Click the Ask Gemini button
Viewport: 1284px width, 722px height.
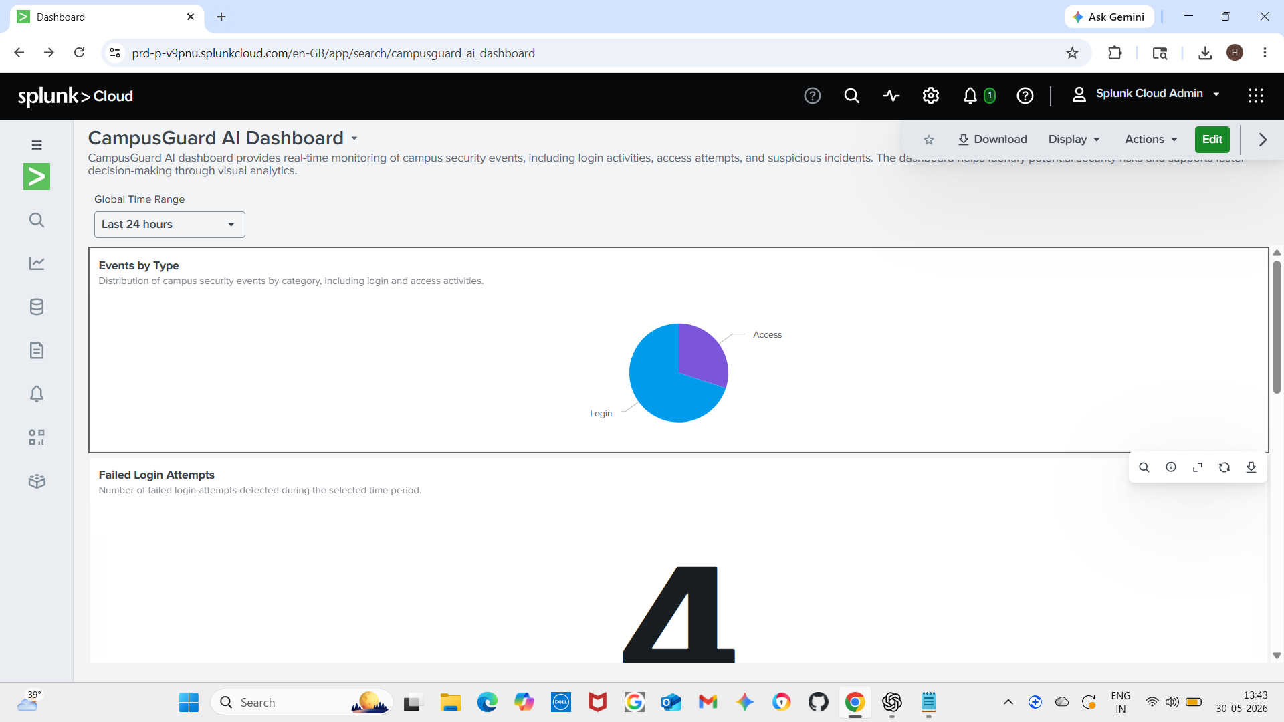tap(1109, 17)
